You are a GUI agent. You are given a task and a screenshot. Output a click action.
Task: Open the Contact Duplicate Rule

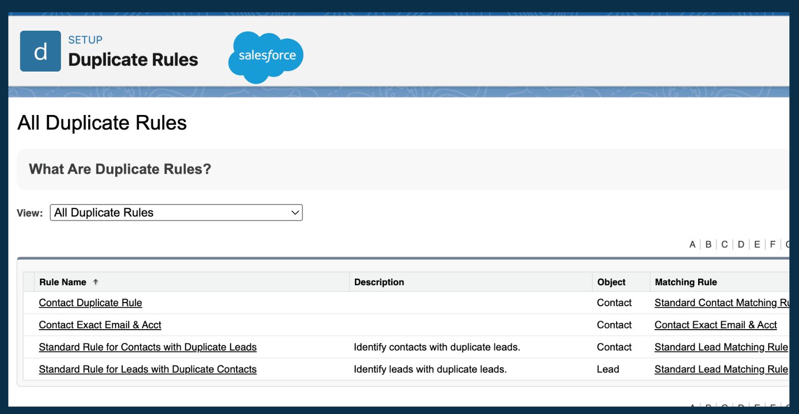tap(90, 303)
